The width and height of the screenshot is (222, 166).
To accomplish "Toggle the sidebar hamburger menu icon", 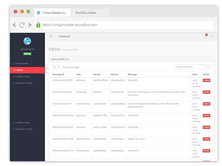I will coord(50,36).
